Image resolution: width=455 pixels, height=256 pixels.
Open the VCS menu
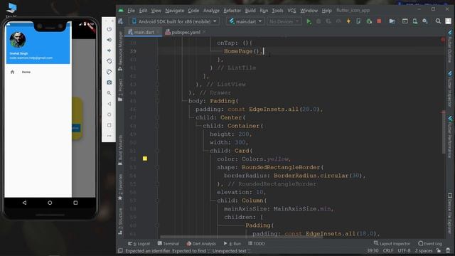[291, 11]
